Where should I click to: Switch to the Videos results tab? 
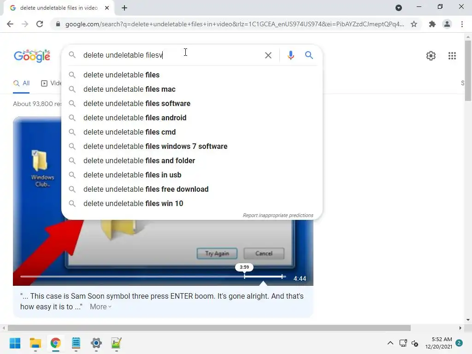click(x=51, y=83)
